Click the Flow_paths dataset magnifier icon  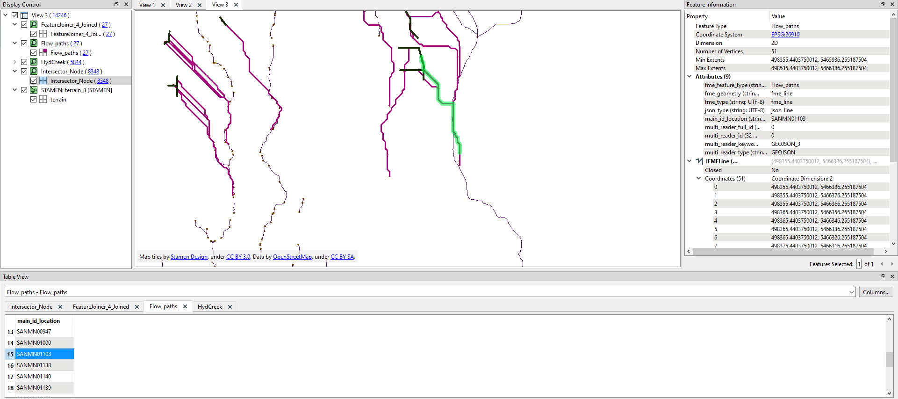point(34,44)
